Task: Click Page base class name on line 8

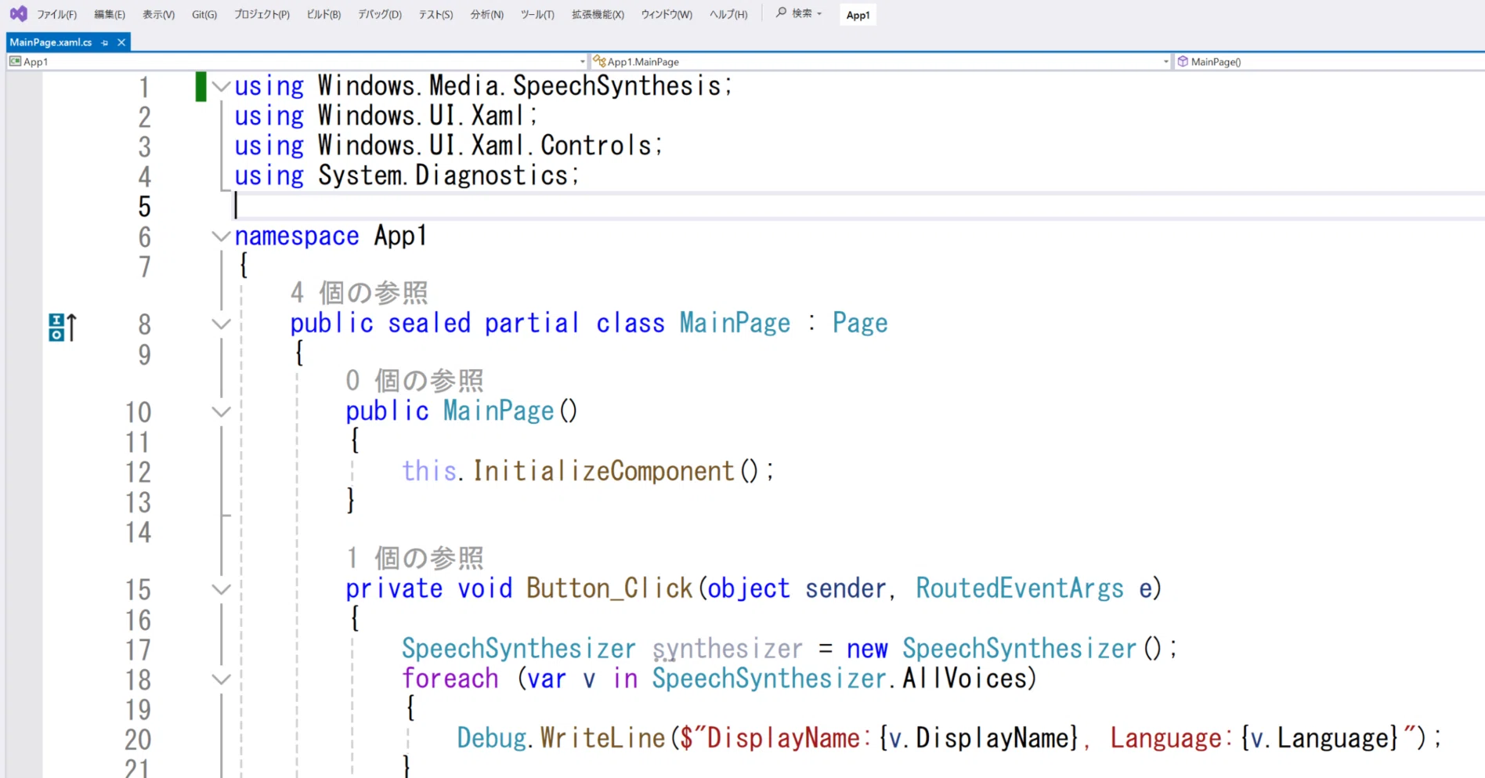Action: coord(860,324)
